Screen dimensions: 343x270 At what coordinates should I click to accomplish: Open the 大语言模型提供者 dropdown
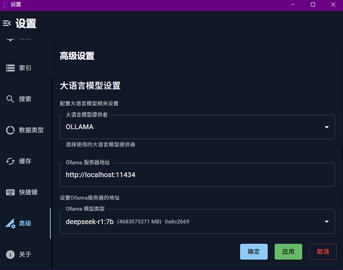click(x=197, y=127)
